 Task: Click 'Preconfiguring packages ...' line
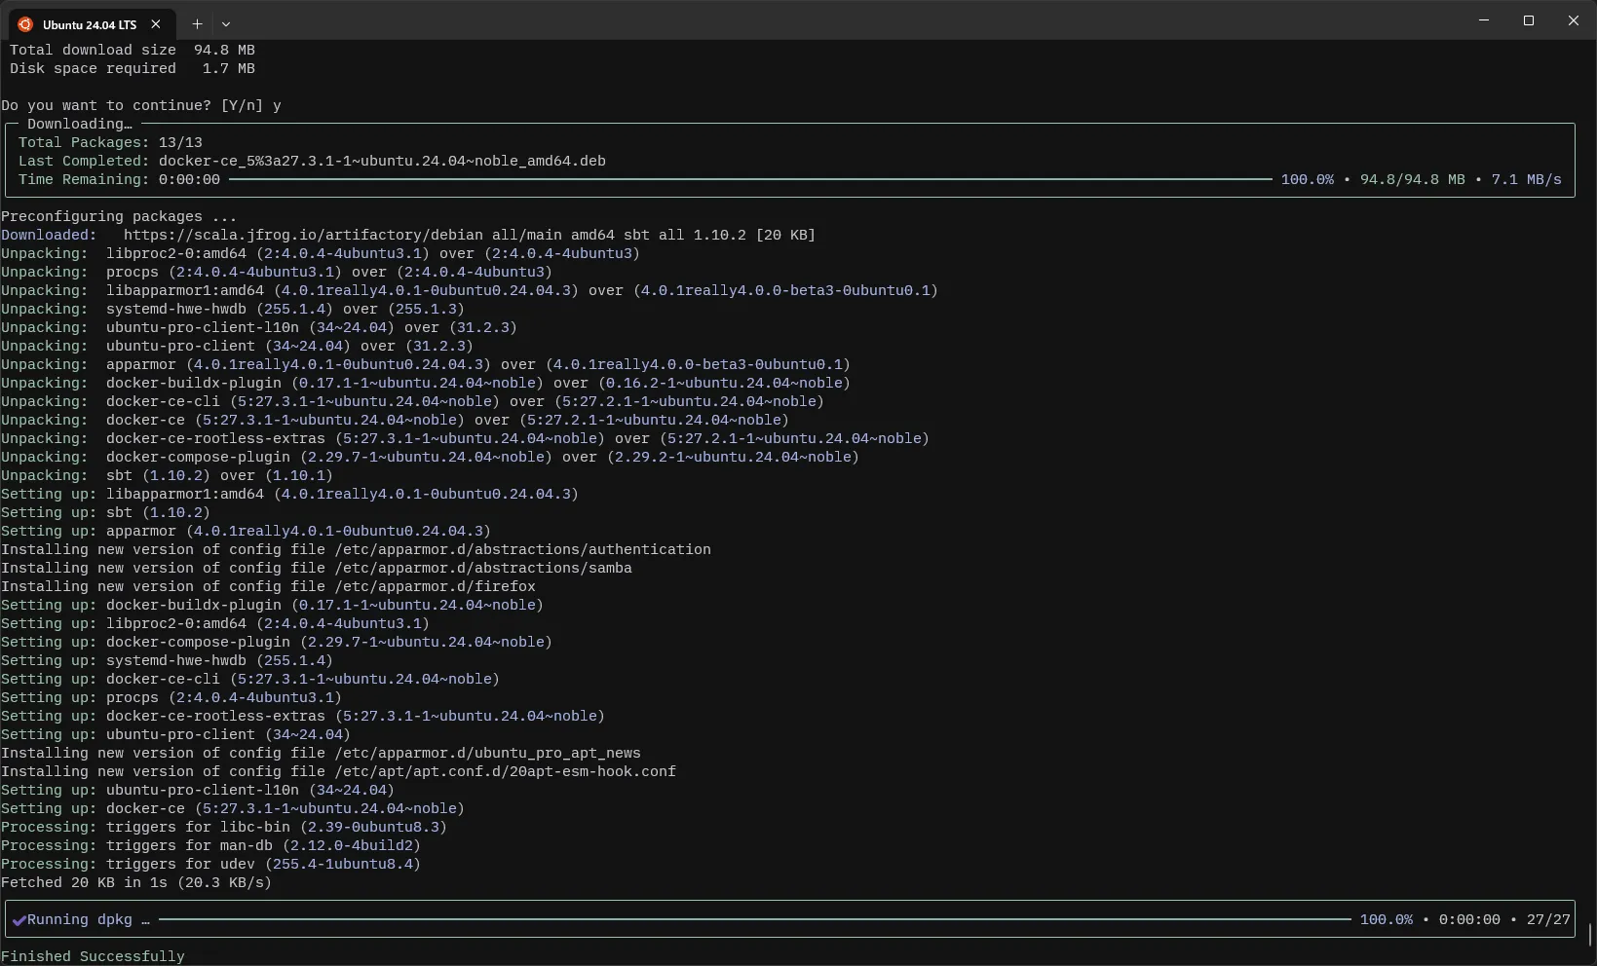pos(119,216)
